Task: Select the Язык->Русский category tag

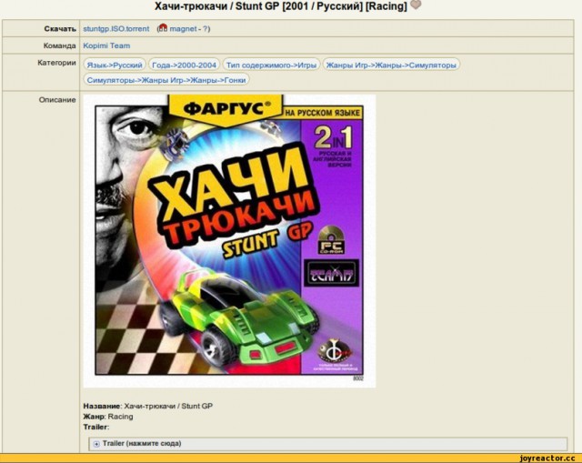Action: tap(115, 65)
